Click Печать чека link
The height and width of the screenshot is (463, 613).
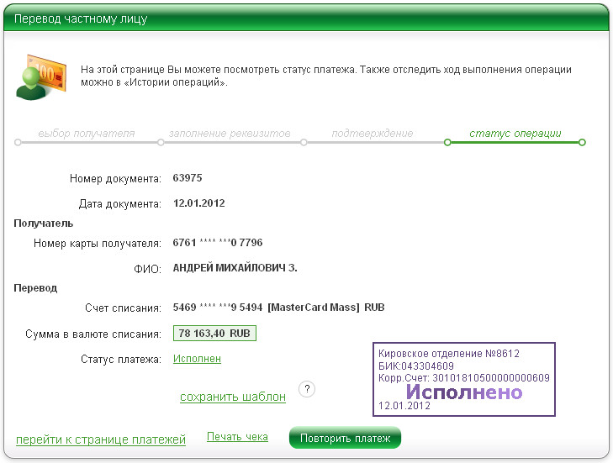(x=237, y=437)
